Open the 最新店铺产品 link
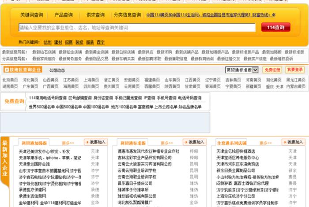The image size is (309, 207). tap(187, 52)
